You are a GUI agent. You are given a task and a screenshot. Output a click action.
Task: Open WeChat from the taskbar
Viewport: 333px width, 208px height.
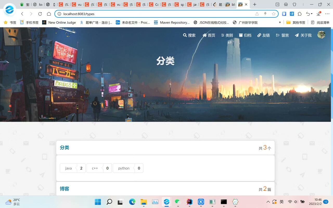click(178, 202)
